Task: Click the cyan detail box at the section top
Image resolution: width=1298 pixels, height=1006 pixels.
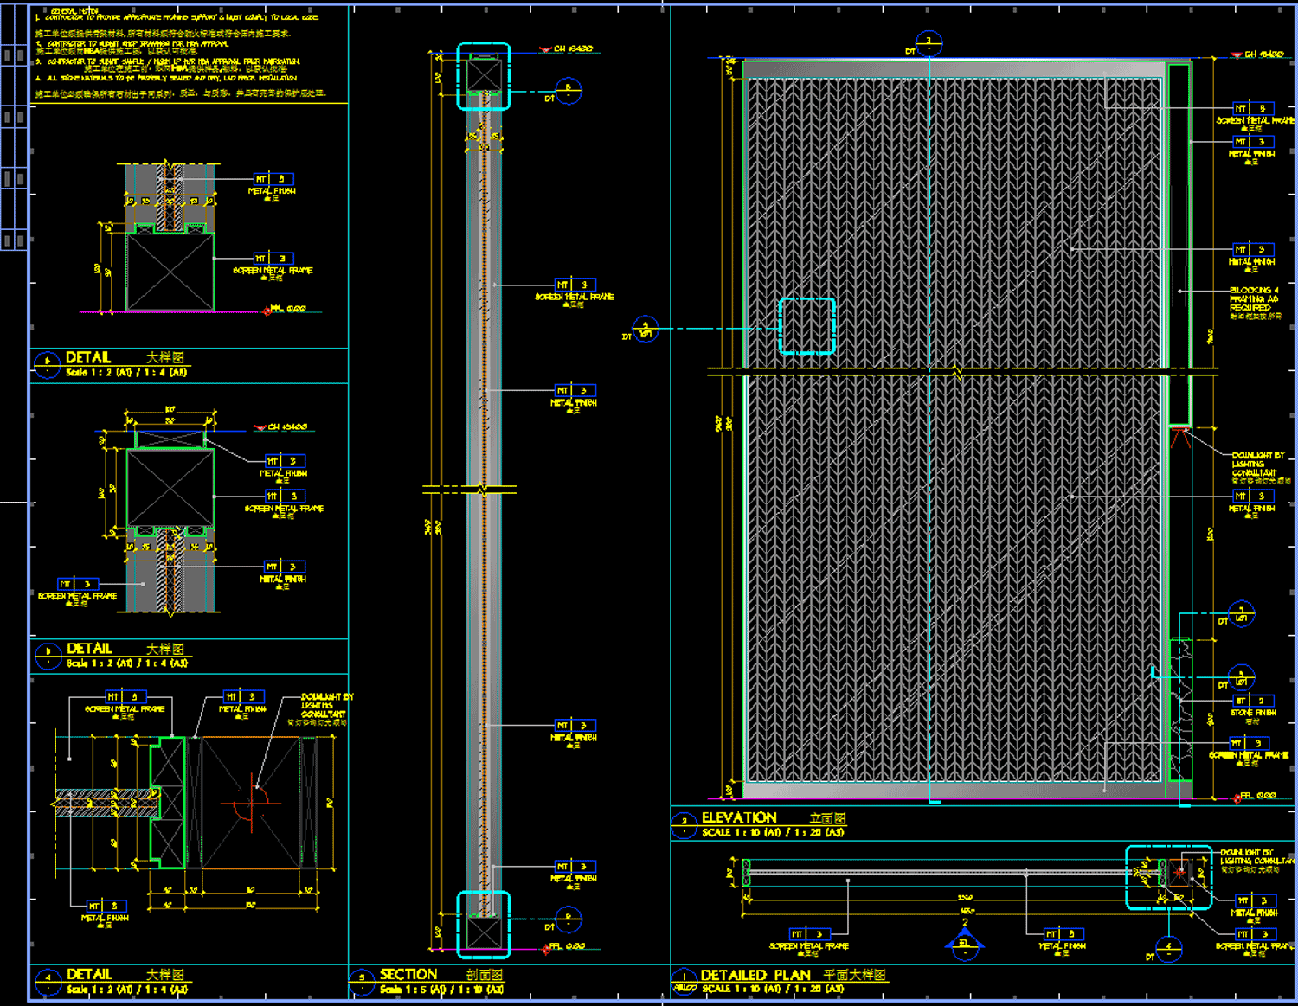Action: pyautogui.click(x=484, y=76)
